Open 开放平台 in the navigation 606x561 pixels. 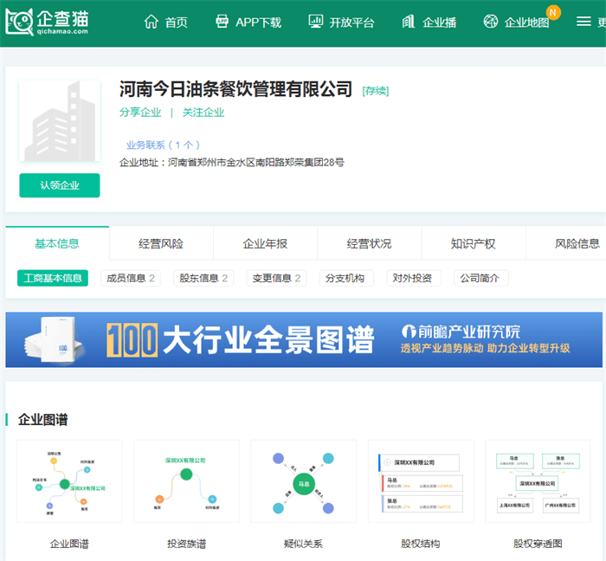[352, 23]
